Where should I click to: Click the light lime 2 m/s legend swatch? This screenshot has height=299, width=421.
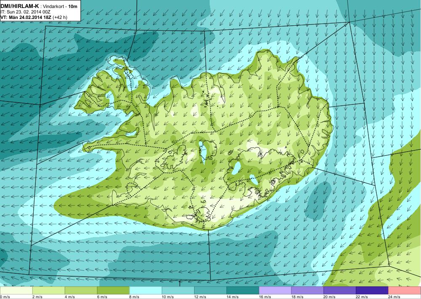coord(48,291)
